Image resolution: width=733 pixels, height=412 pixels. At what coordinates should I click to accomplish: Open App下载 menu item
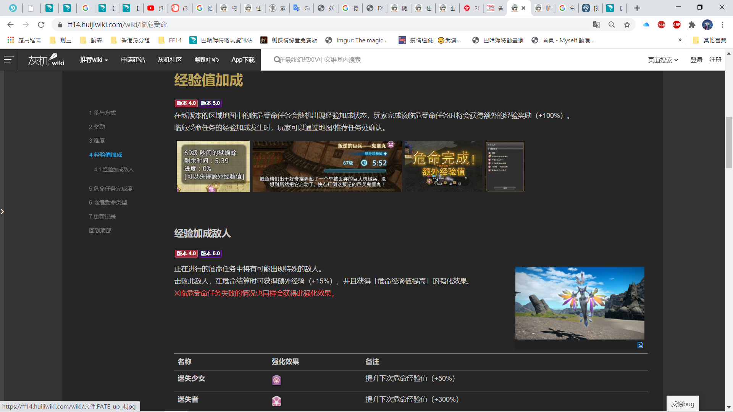pyautogui.click(x=243, y=60)
